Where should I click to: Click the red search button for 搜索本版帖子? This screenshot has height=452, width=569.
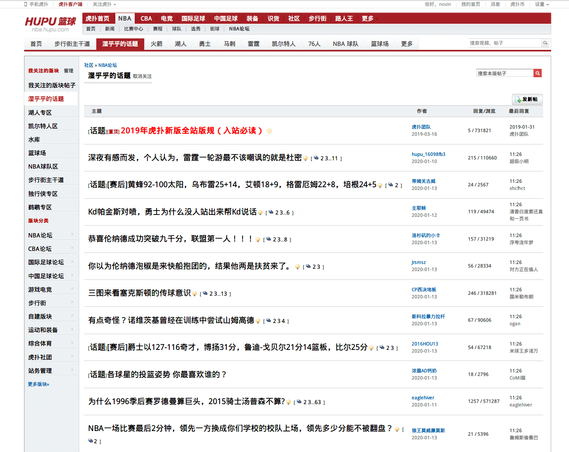[537, 73]
